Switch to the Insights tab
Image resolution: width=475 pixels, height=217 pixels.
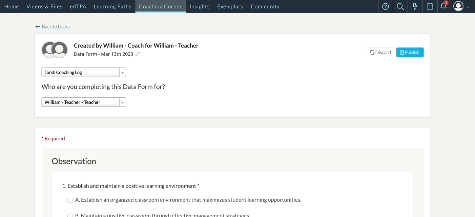200,6
